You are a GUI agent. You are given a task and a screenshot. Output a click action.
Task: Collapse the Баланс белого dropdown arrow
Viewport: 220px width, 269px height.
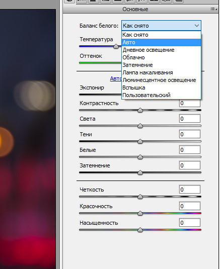[x=197, y=26]
